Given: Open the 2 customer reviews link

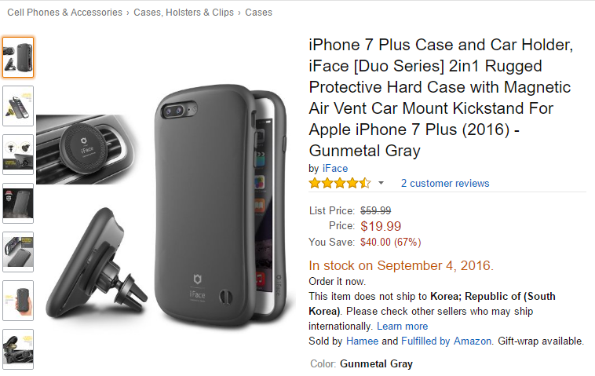Looking at the screenshot, I should (x=445, y=184).
